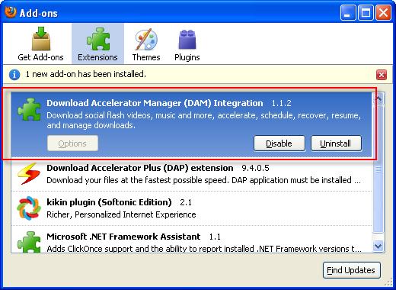The width and height of the screenshot is (396, 290).
Task: Select the Download Accelerator Plus (DAP) extension row
Action: click(x=192, y=174)
